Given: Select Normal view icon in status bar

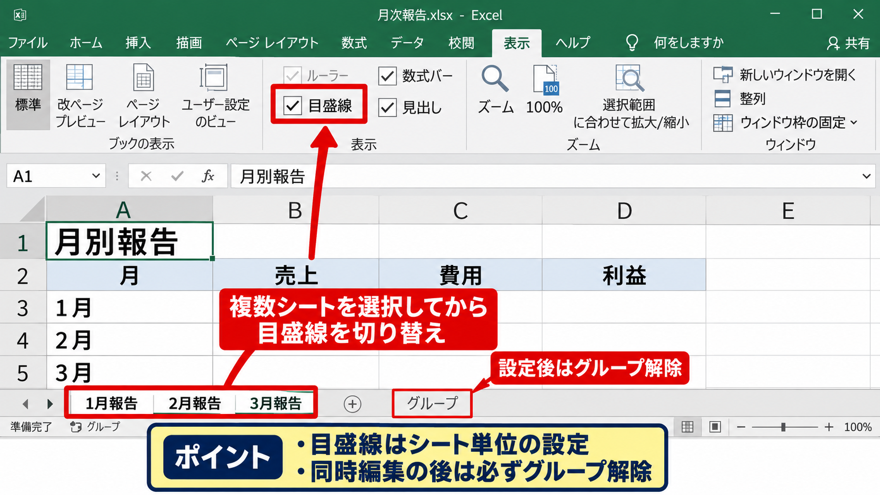Looking at the screenshot, I should pos(687,427).
